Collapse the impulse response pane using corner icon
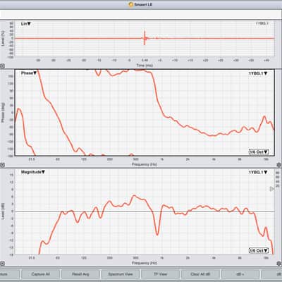 (x=2, y=66)
